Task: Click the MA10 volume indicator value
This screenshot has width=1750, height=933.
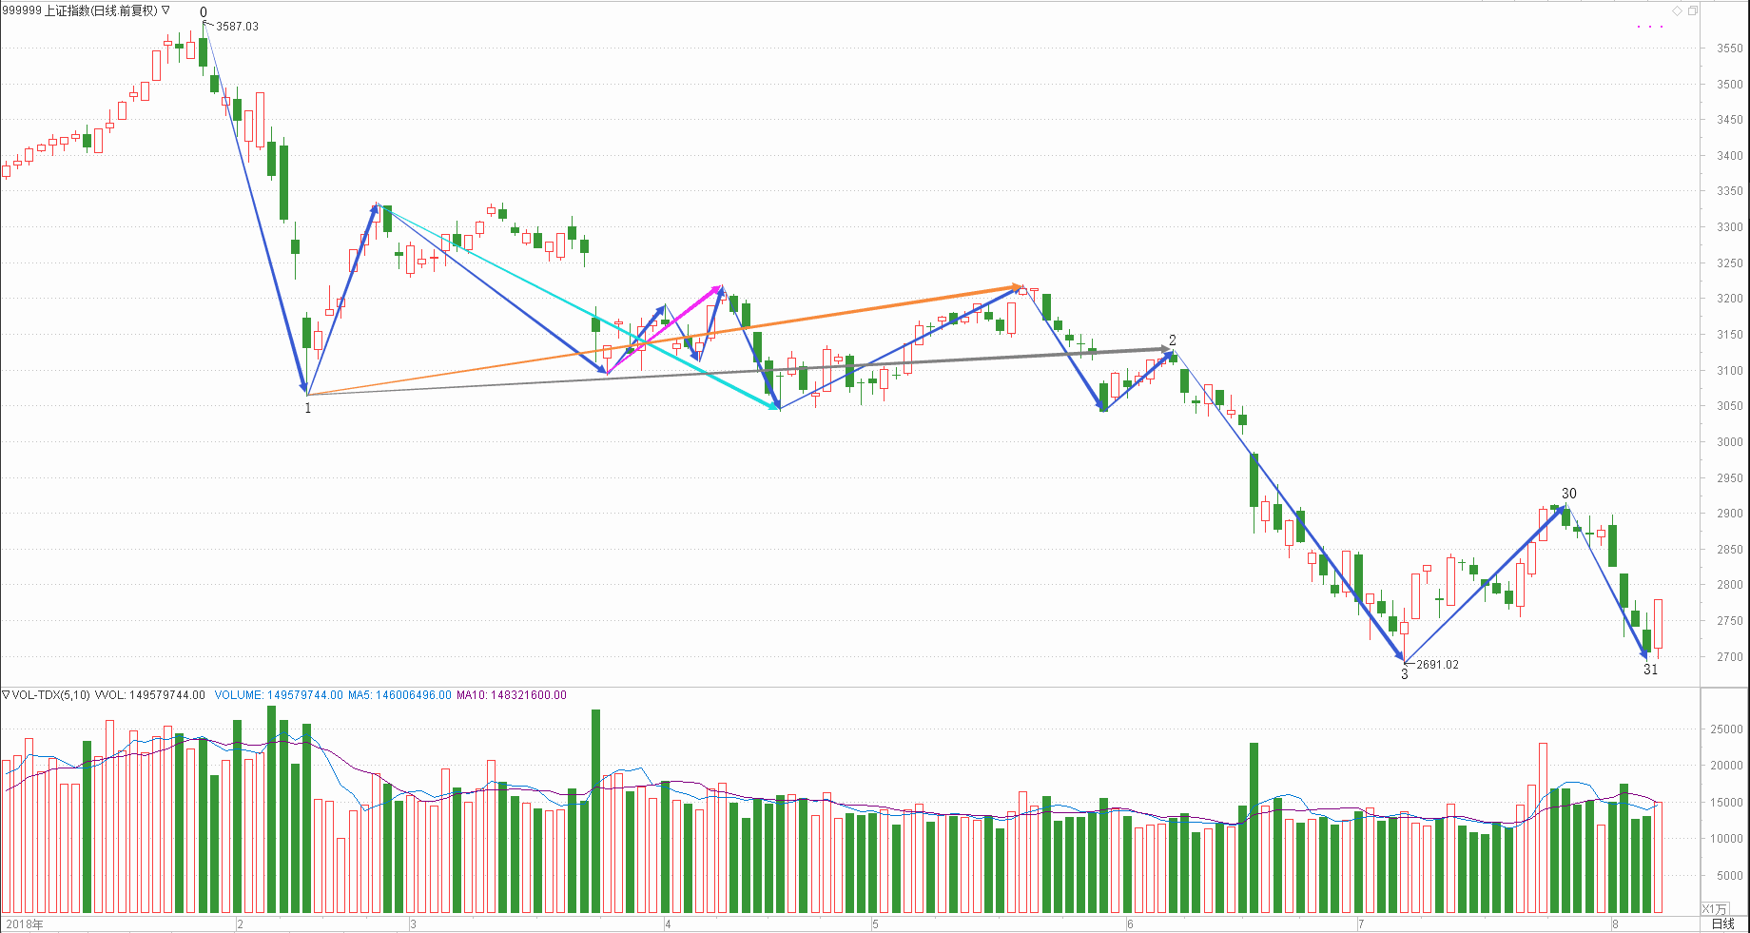Action: tap(511, 695)
